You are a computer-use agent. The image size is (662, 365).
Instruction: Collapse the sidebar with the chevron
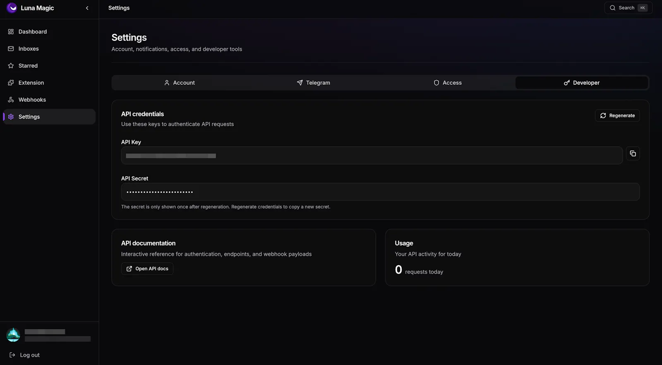pos(87,8)
